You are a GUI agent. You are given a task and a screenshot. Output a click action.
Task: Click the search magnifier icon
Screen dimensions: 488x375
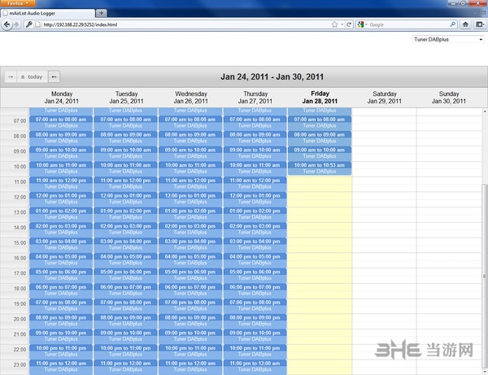coord(453,24)
